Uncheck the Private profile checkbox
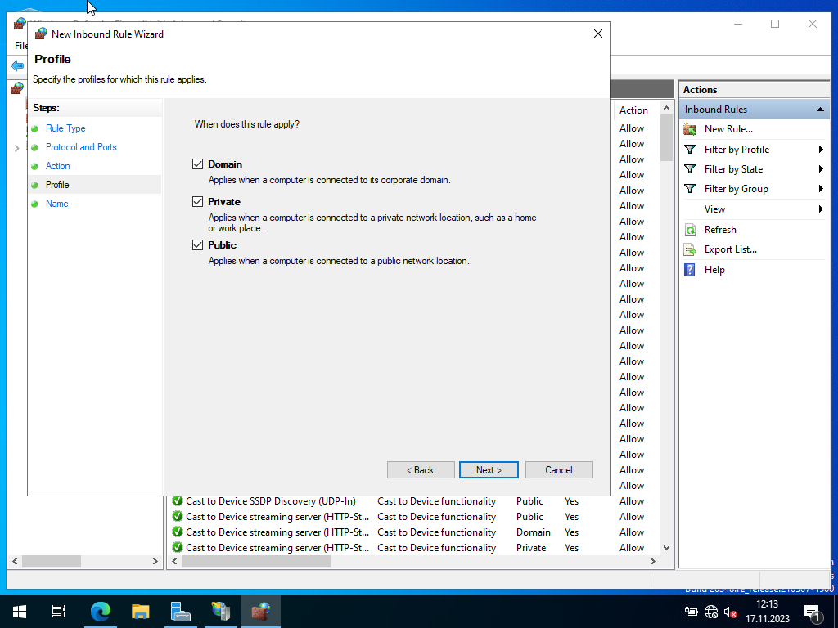The height and width of the screenshot is (628, 838). tap(197, 202)
